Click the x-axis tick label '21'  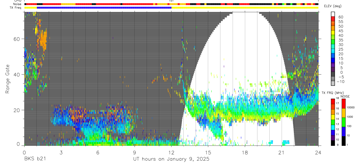[x=282, y=152]
